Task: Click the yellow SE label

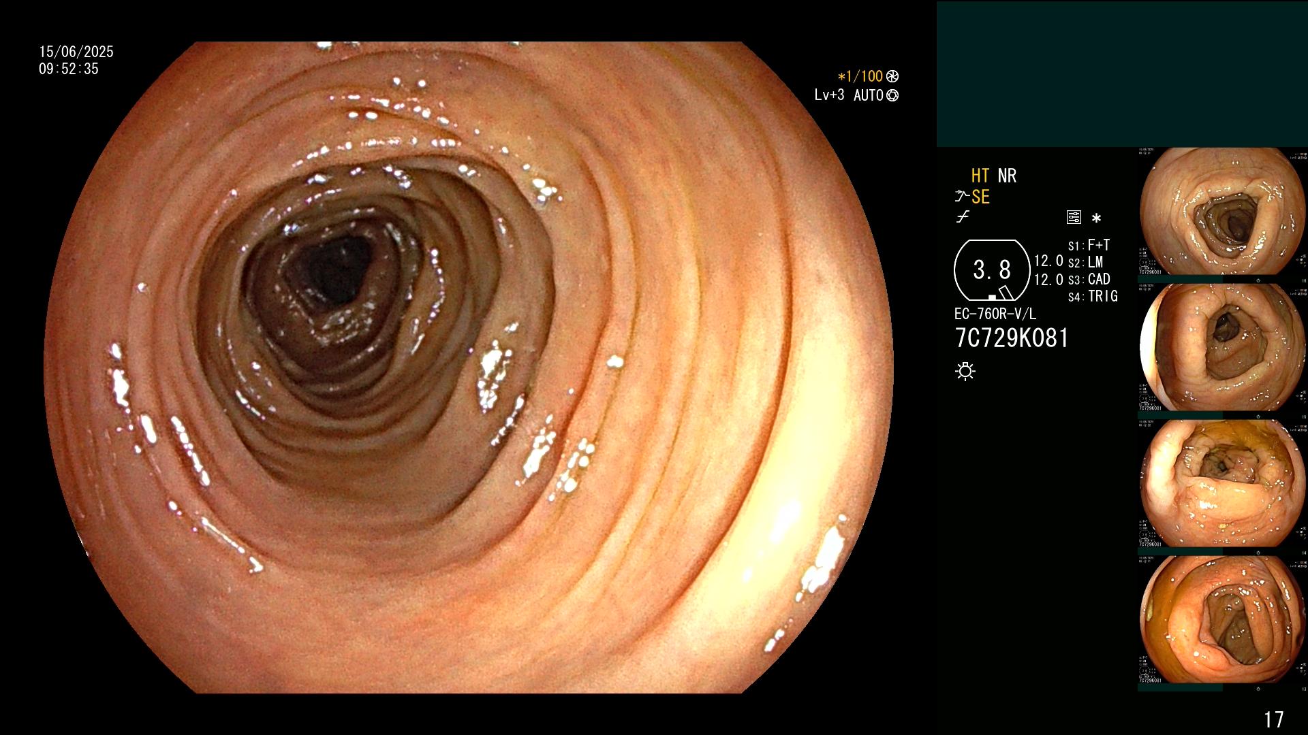Action: (980, 197)
